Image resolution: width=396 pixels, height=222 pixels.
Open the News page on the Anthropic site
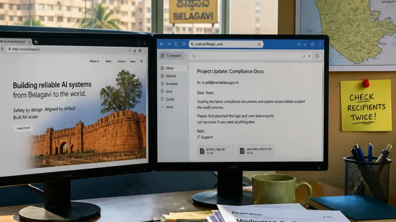coord(133,62)
